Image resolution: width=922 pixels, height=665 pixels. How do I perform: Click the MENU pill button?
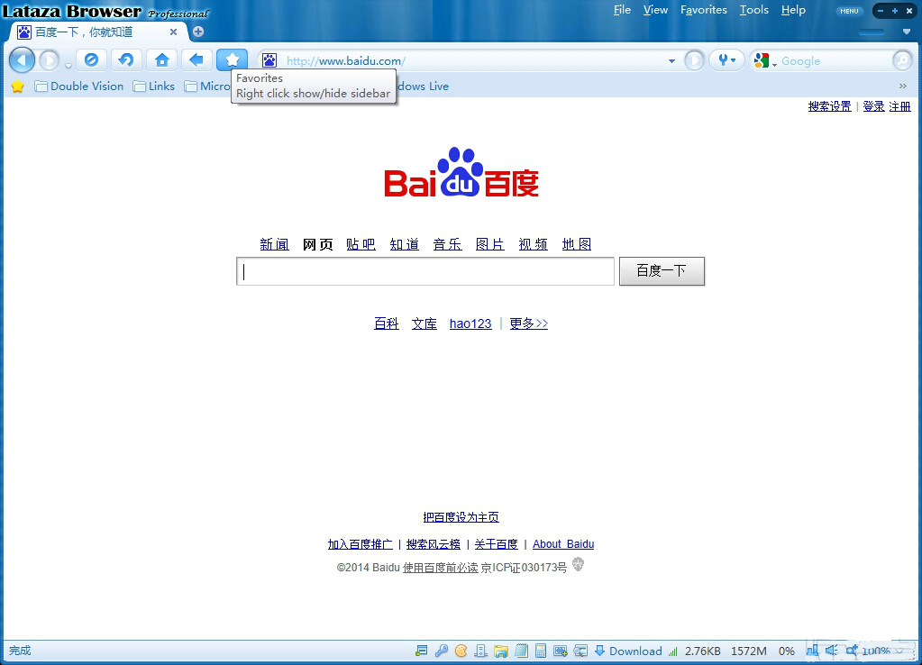click(849, 11)
